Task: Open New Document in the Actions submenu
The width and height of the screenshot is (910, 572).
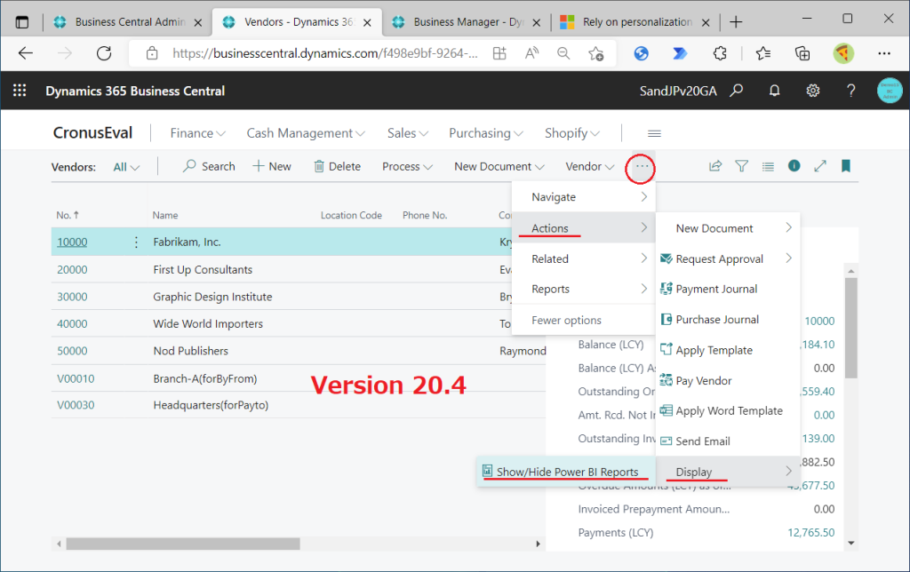Action: [728, 228]
